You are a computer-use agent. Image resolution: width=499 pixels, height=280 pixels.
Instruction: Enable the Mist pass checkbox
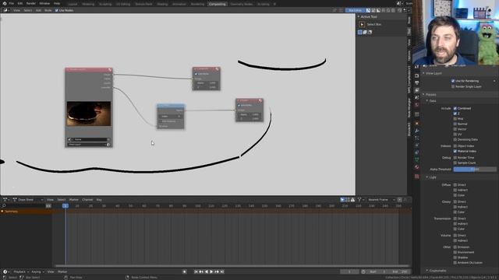(455, 119)
